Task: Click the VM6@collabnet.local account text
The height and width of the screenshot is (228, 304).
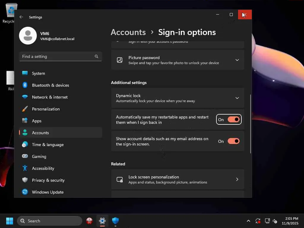Action: 57,39
